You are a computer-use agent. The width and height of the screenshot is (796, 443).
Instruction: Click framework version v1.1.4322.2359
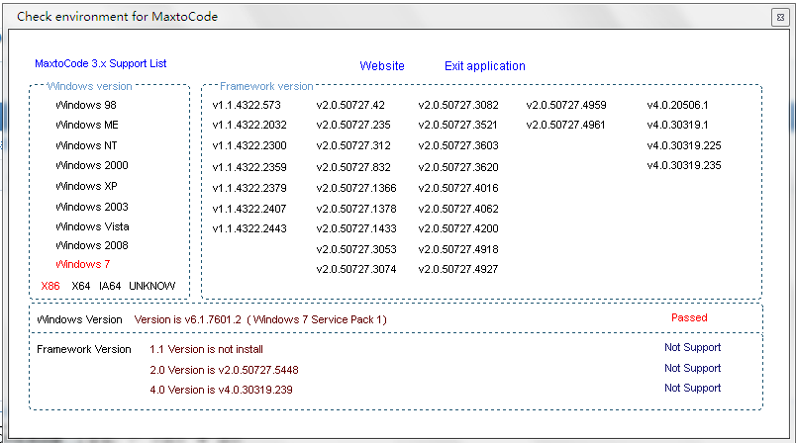coord(249,167)
